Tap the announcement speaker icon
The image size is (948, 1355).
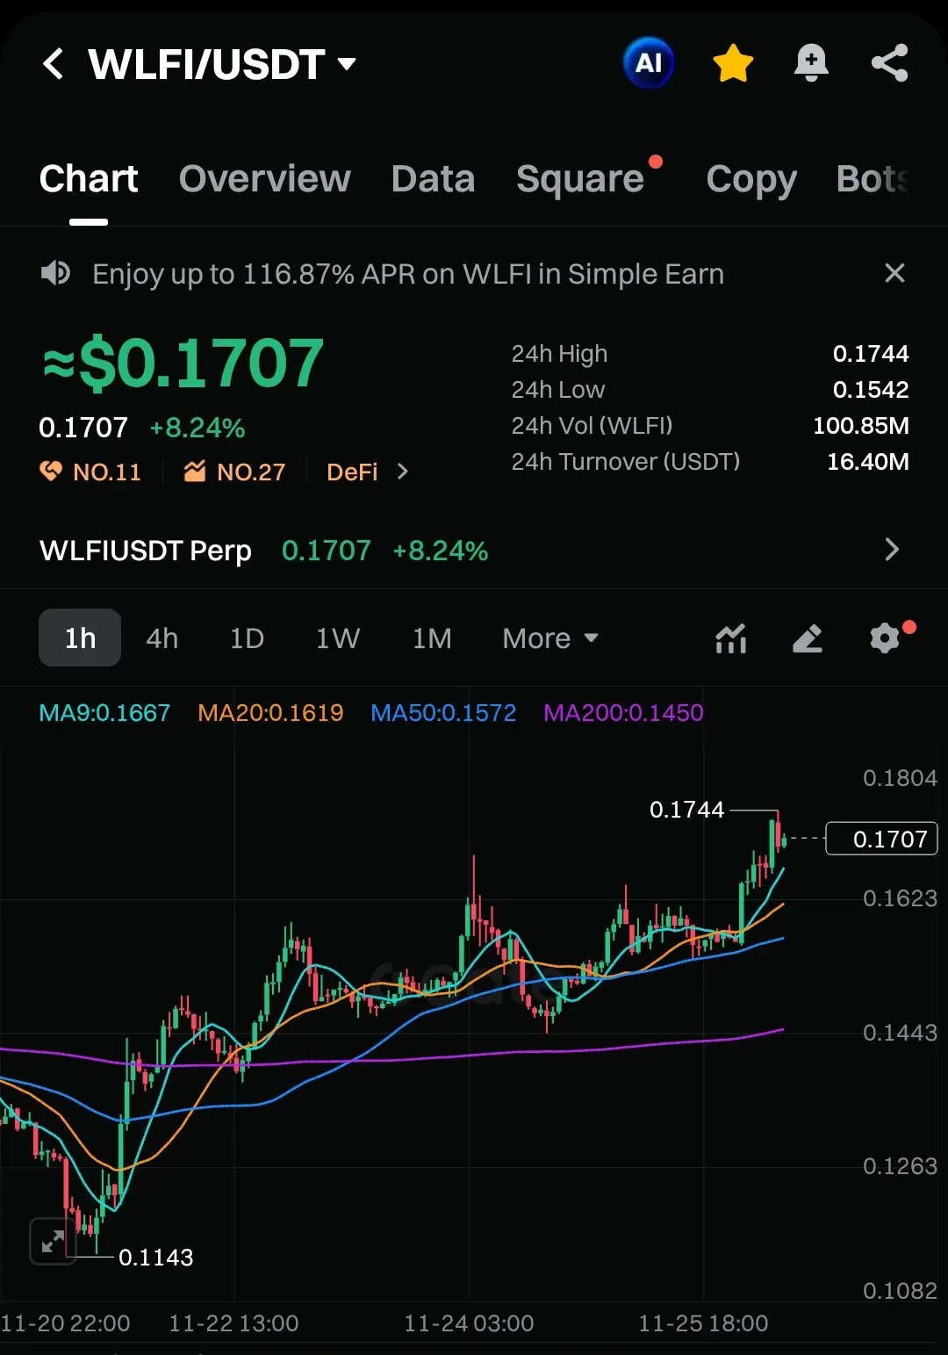click(x=55, y=273)
